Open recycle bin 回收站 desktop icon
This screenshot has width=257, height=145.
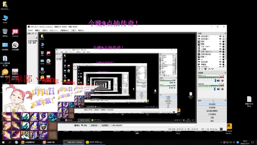(5, 33)
